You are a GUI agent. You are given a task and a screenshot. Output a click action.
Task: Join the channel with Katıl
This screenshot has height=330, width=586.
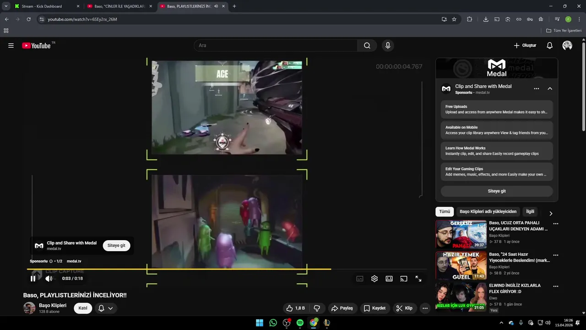tap(83, 308)
